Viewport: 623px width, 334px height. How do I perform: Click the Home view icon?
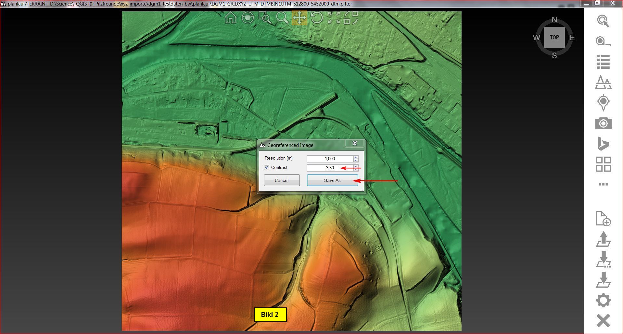point(231,18)
